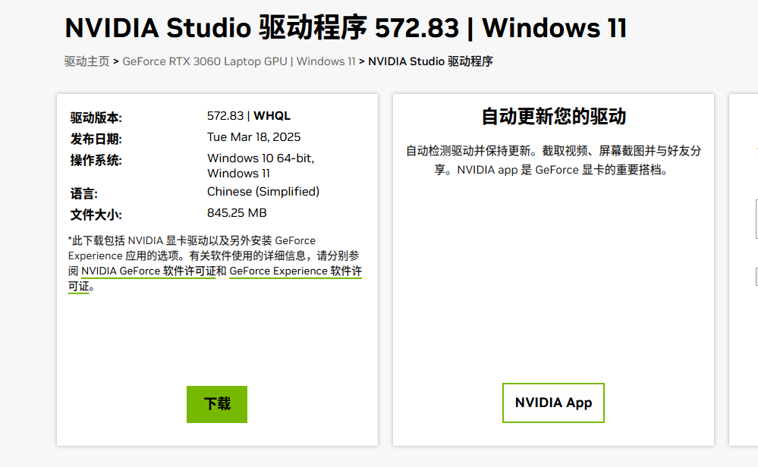Open NVIDIA GeForce 软件许可证 link
Screen dimensions: 758x467
pyautogui.click(x=149, y=271)
